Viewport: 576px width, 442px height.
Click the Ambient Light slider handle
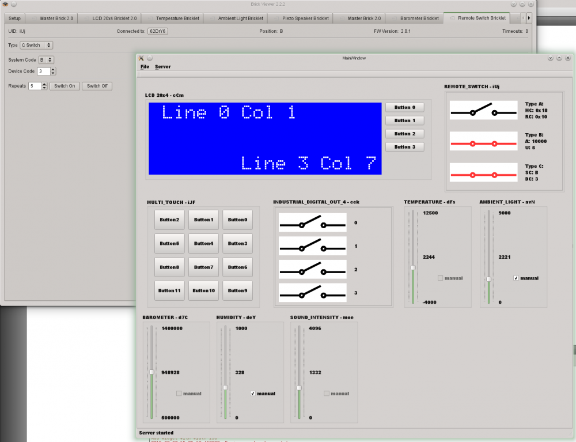tap(488, 279)
